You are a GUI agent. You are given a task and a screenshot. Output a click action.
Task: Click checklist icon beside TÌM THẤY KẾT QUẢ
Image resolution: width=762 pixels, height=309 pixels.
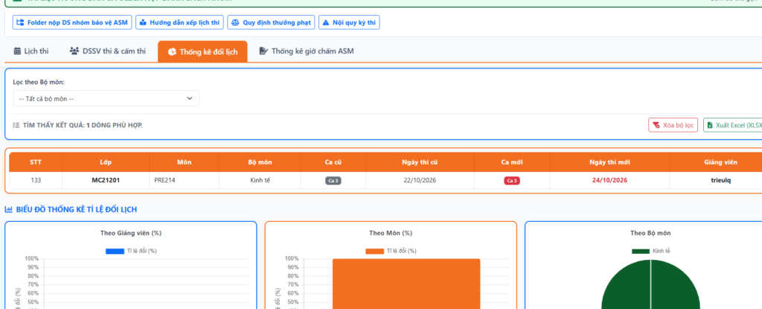16,126
